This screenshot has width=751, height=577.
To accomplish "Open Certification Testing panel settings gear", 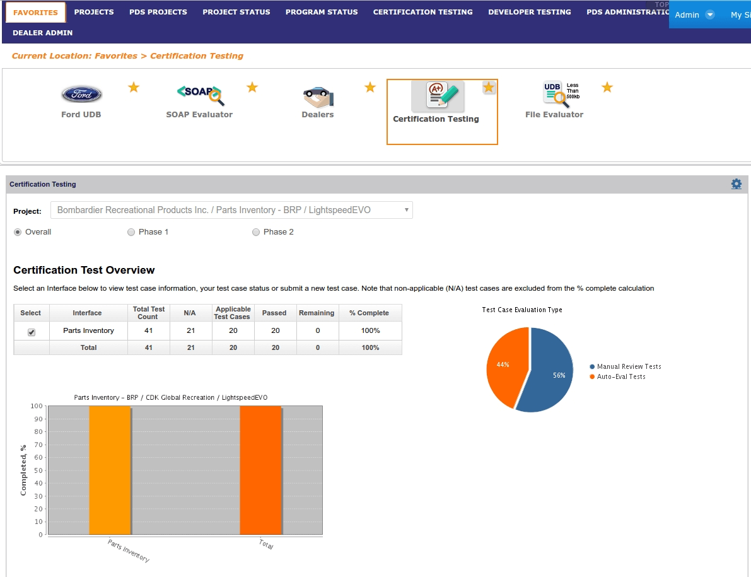I will [x=736, y=184].
